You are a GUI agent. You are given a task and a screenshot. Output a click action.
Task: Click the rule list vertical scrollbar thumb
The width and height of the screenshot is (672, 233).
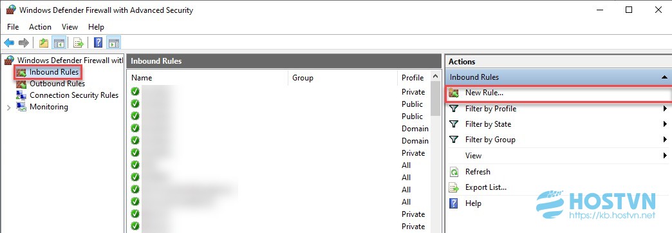point(435,98)
